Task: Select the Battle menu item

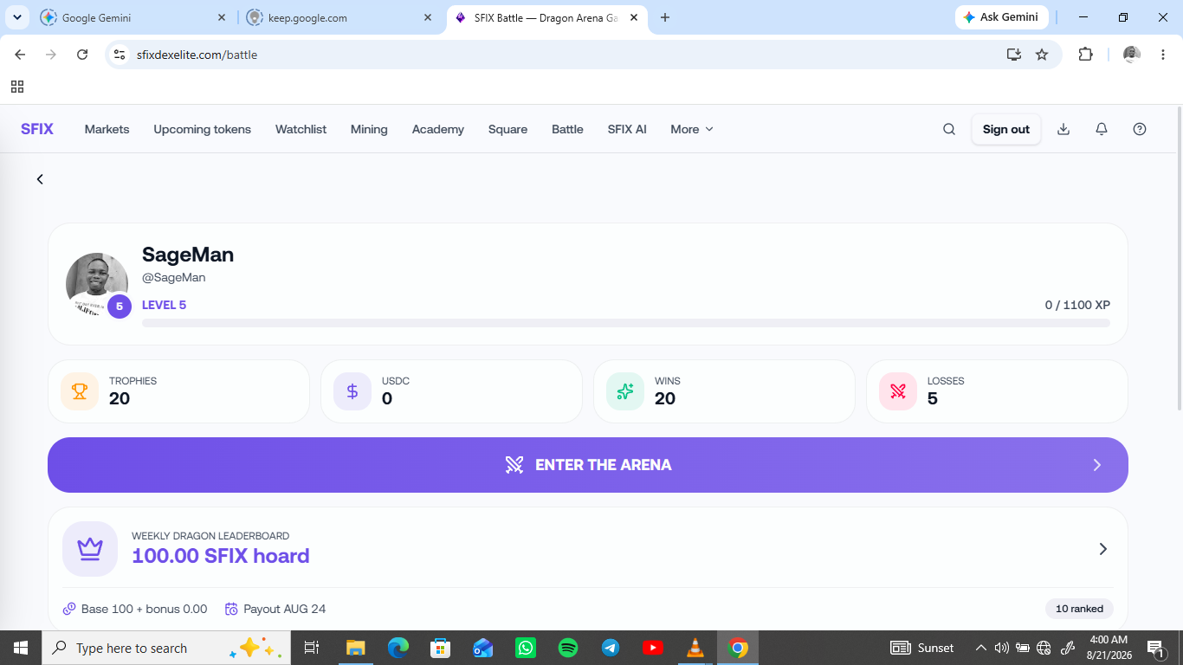Action: click(568, 129)
